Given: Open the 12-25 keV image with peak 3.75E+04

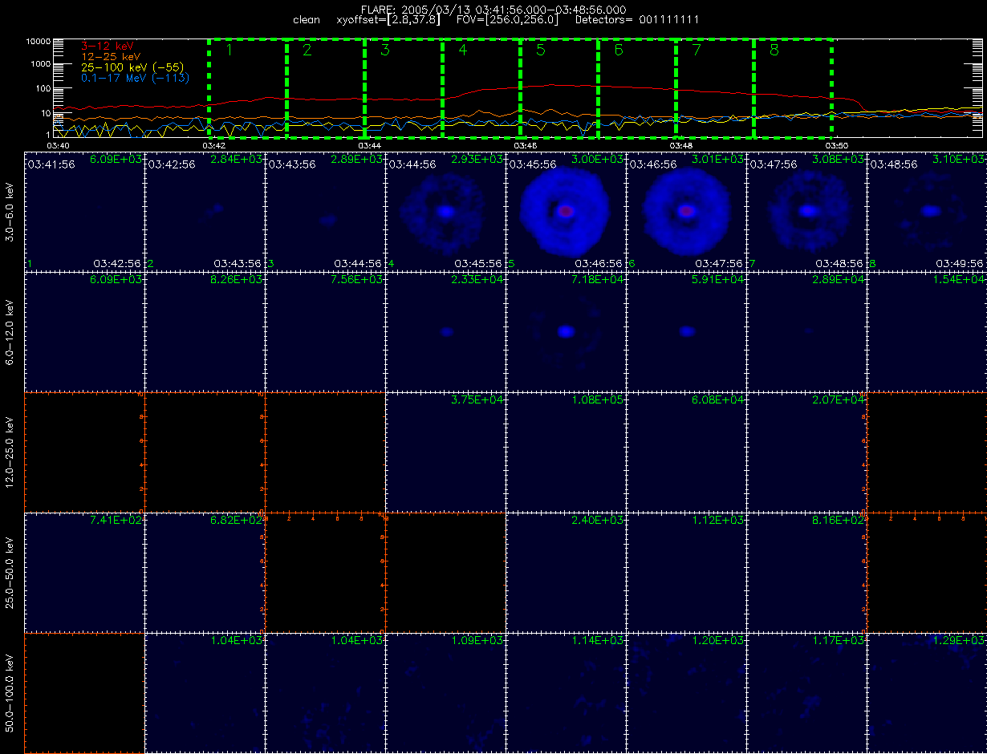Looking at the screenshot, I should (445, 452).
